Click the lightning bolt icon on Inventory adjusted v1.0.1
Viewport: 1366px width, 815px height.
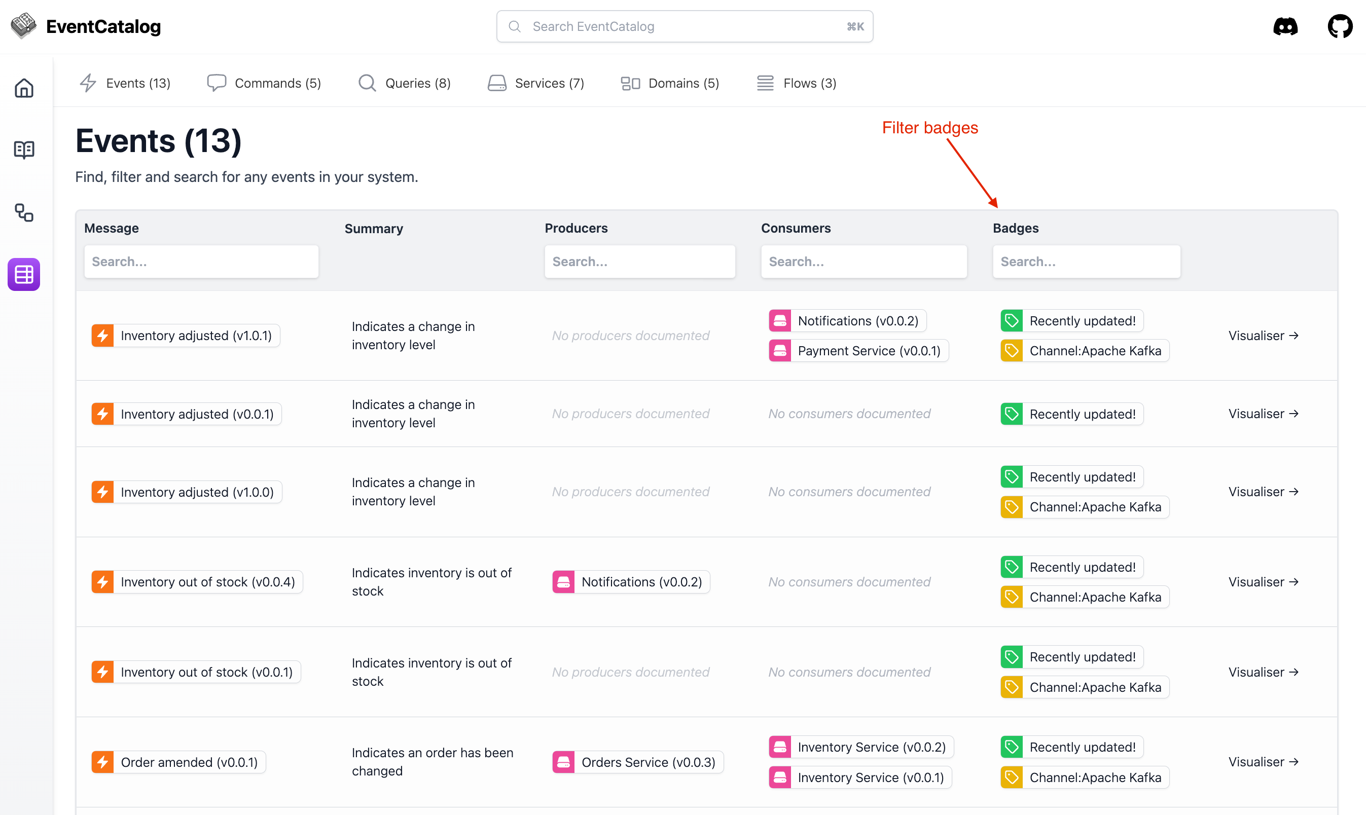103,335
